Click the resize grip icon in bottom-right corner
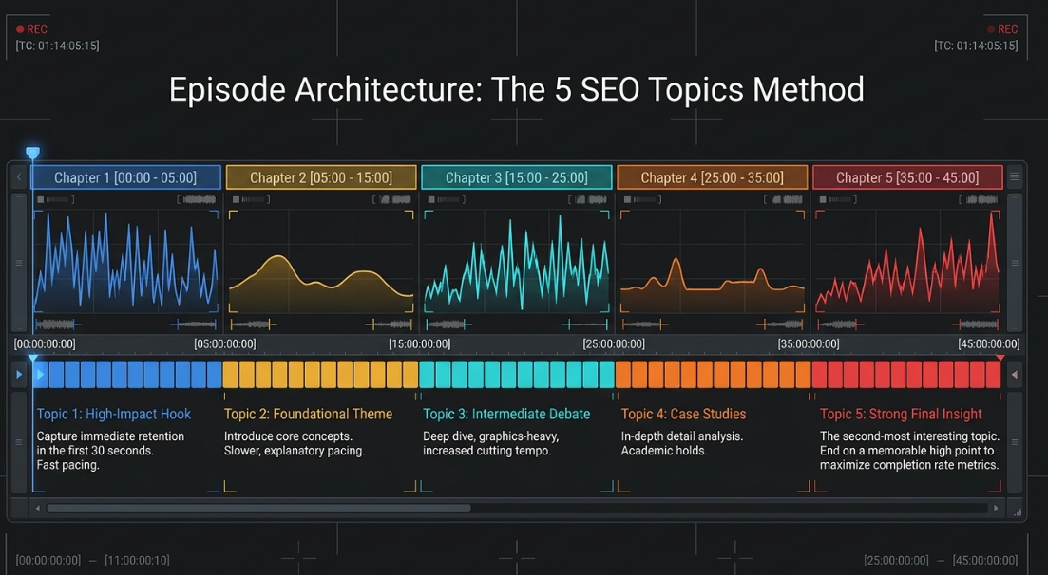Image resolution: width=1048 pixels, height=575 pixels. [x=1018, y=512]
